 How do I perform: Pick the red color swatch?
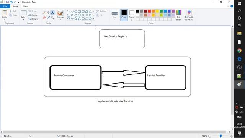pyautogui.click(x=149, y=11)
